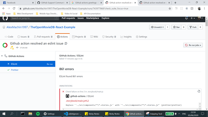This screenshot has height=117, width=208.
Task: Open the API Documentation bookmarks folder
Action: click(x=90, y=14)
